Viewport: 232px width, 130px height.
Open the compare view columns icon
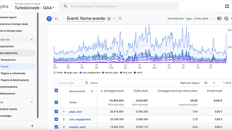pyautogui.click(x=219, y=19)
